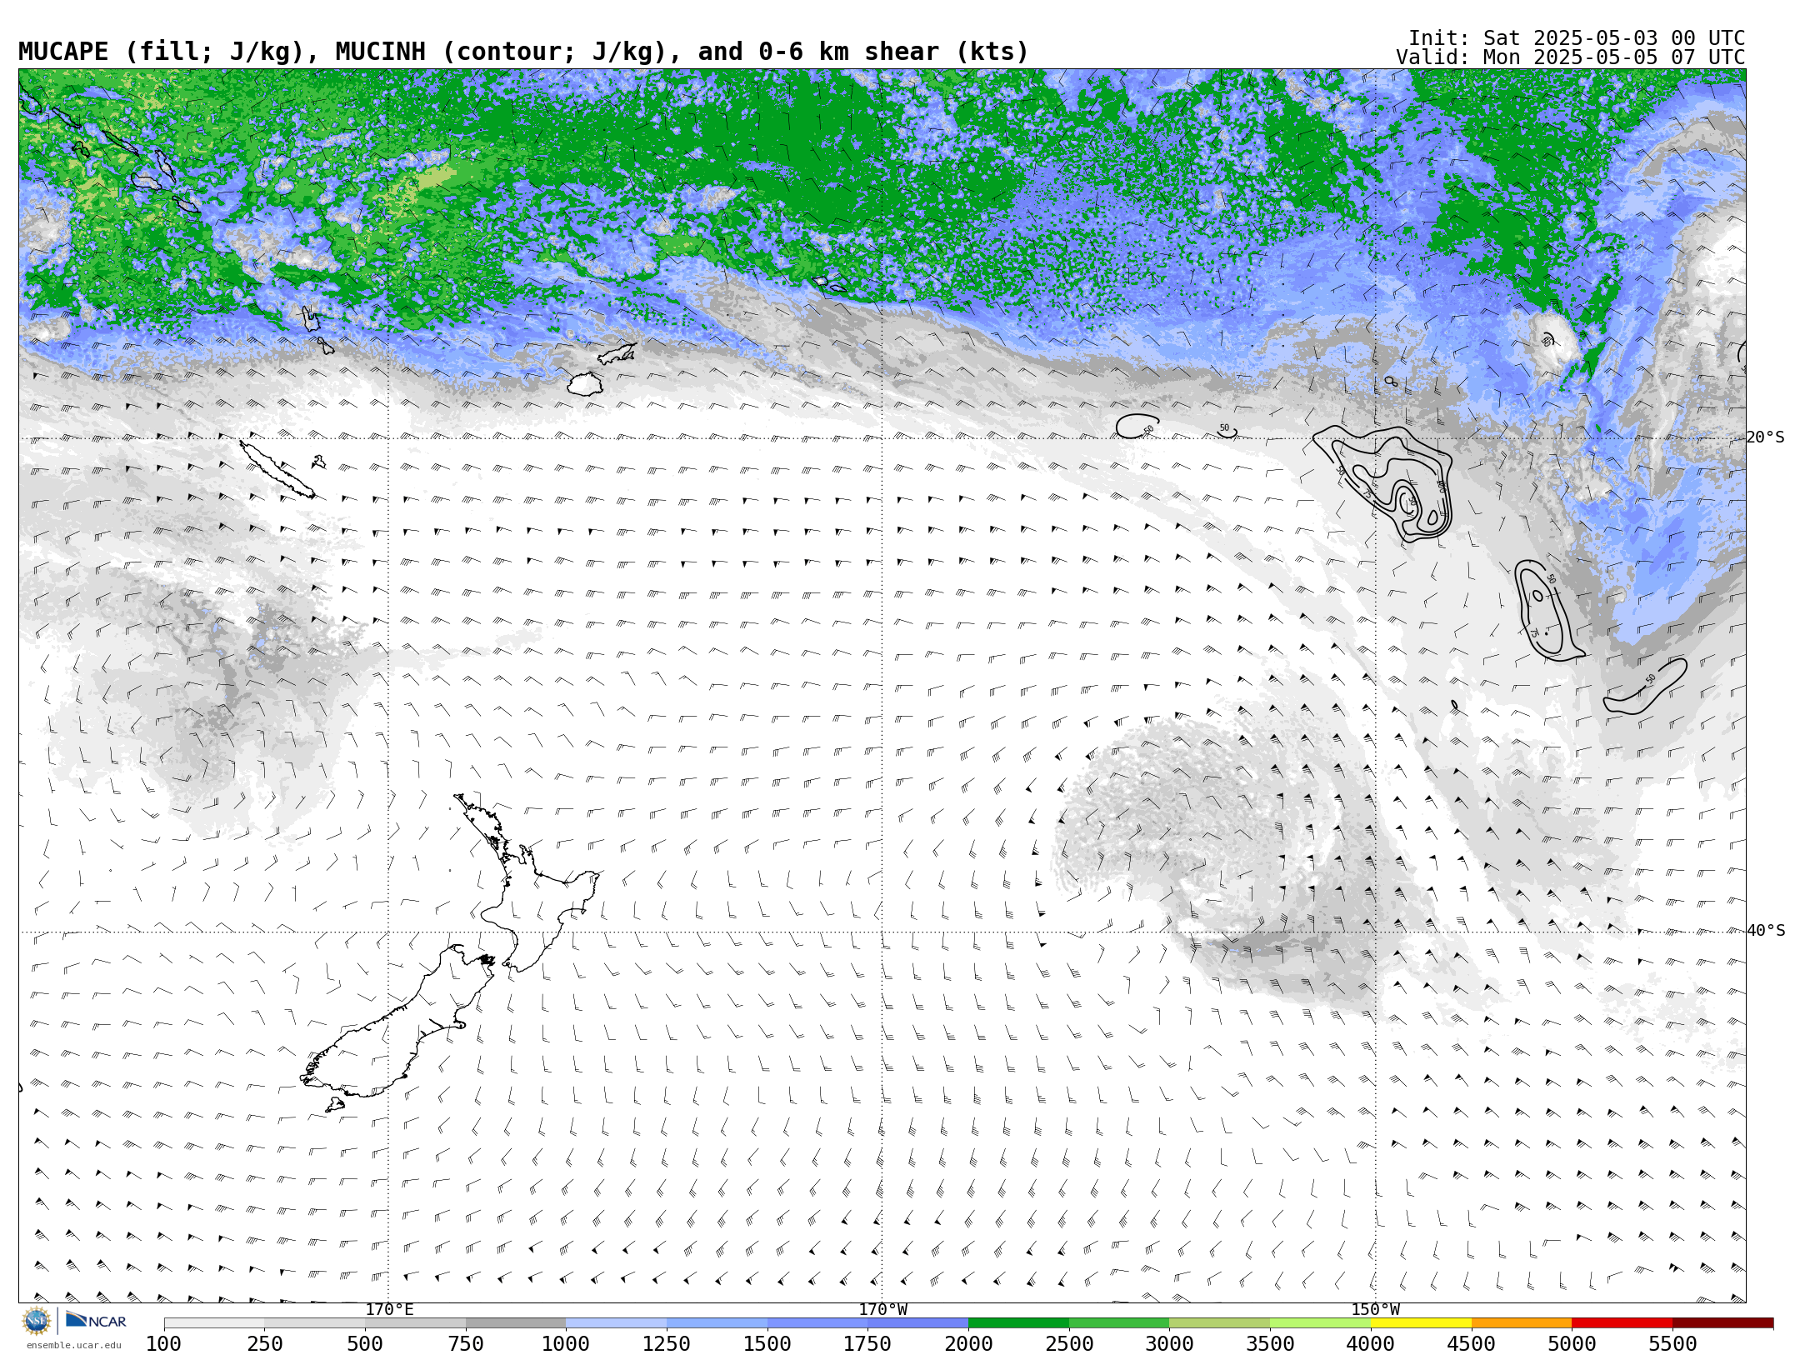Open the ensemble.ucar.edu text link
This screenshot has height=1355, width=1800.
pos(73,1345)
